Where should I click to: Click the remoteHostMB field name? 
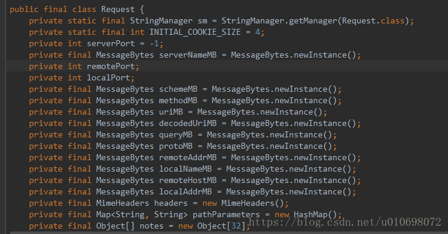pos(188,180)
